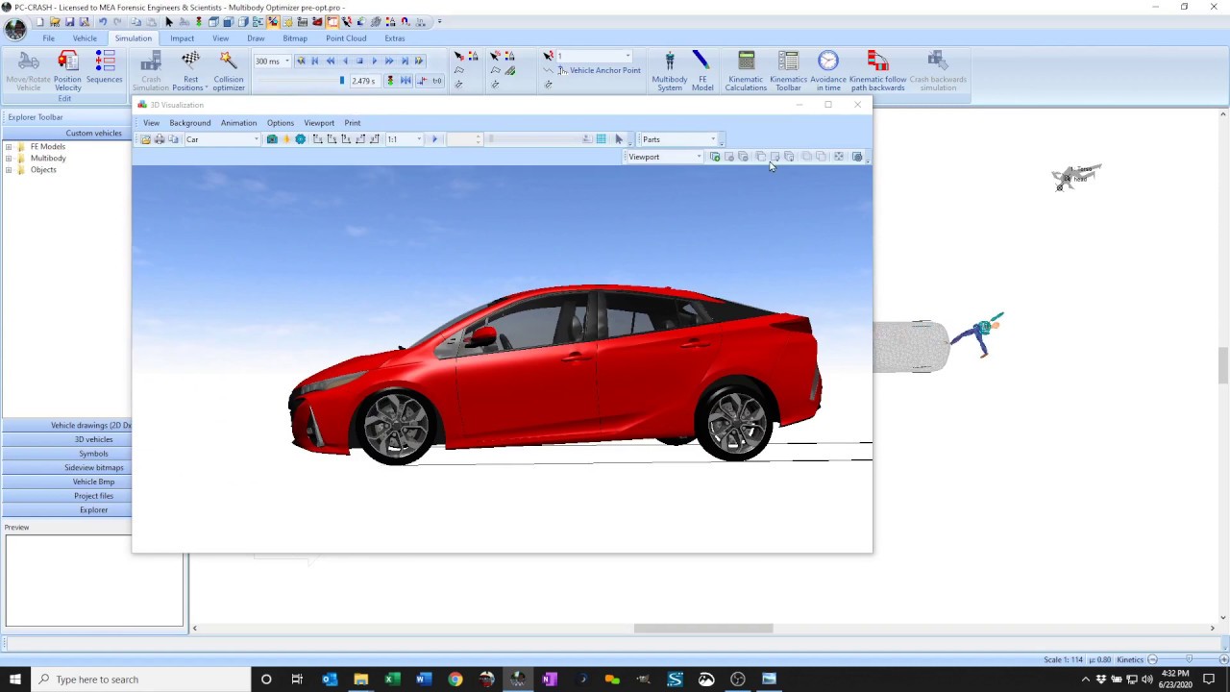Viewport: 1230px width, 692px height.
Task: Expand the Objects tree node
Action: (x=9, y=170)
